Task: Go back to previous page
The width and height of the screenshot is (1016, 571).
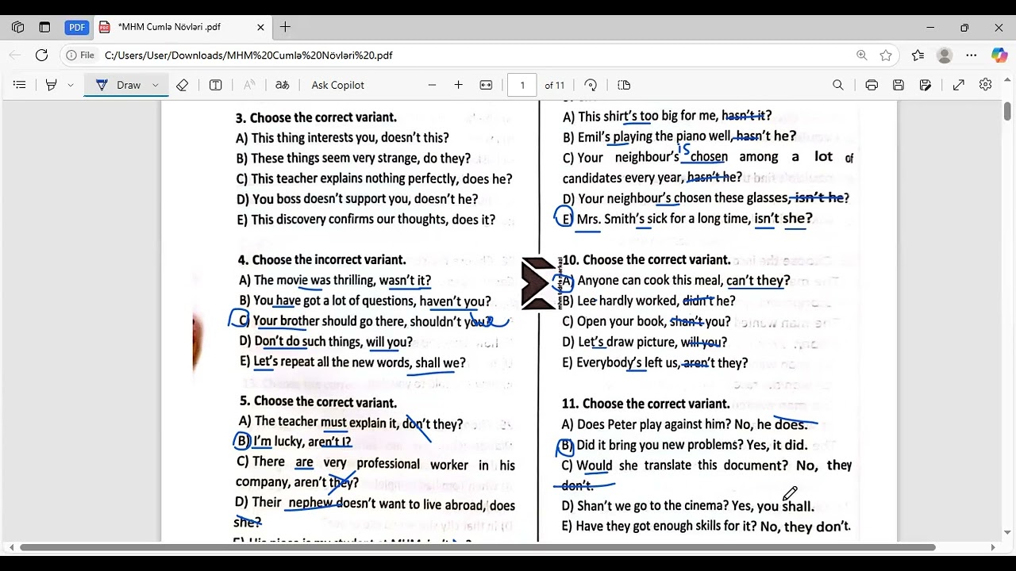Action: (14, 56)
